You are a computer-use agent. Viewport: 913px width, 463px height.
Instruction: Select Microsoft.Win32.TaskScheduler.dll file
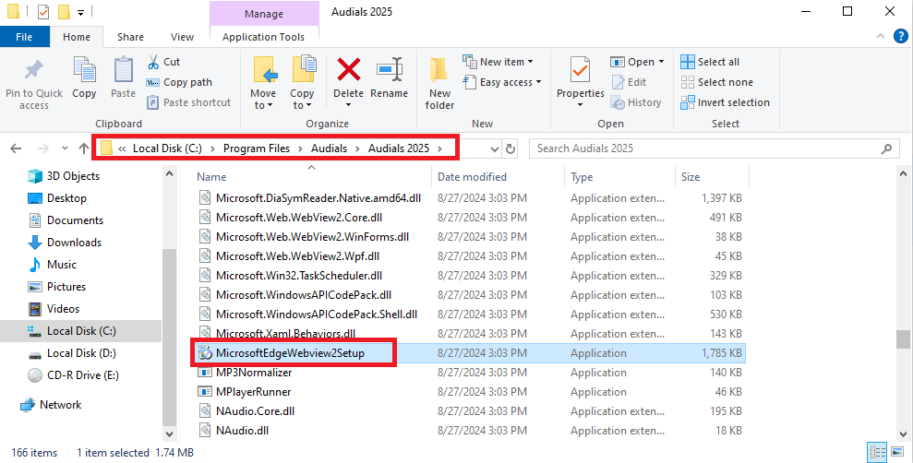tap(299, 275)
